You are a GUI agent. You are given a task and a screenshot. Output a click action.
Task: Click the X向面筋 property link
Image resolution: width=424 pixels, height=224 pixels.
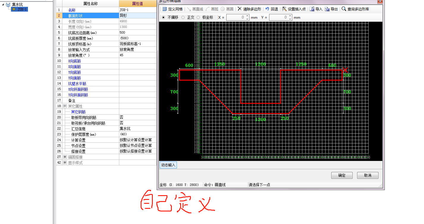[74, 67]
